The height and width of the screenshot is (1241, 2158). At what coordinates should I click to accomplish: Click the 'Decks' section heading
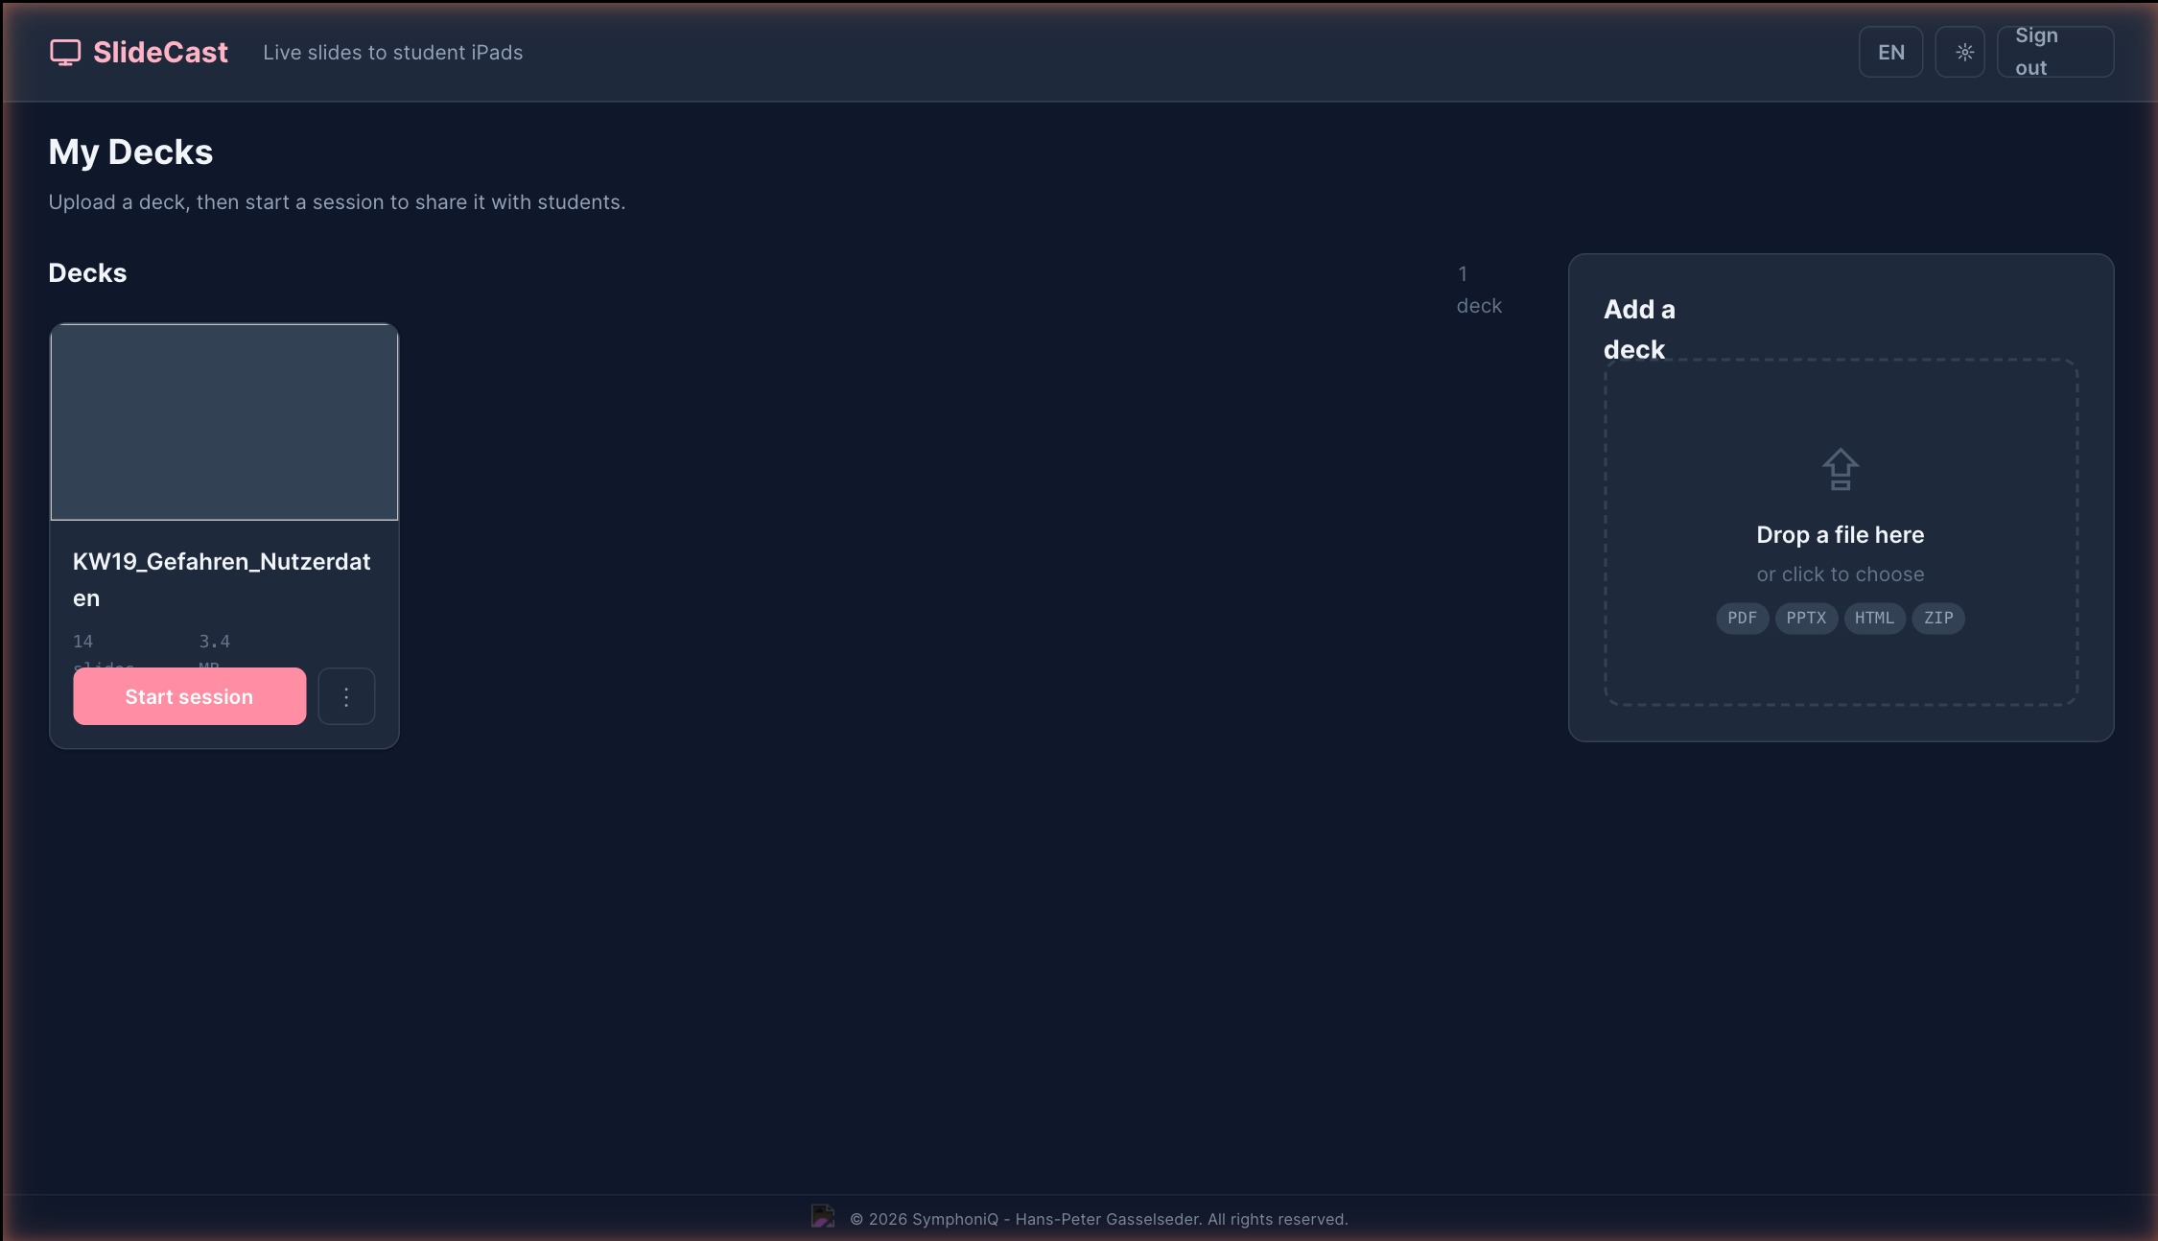coord(87,272)
